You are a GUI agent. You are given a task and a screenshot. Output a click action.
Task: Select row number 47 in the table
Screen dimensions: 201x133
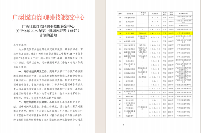(120, 104)
